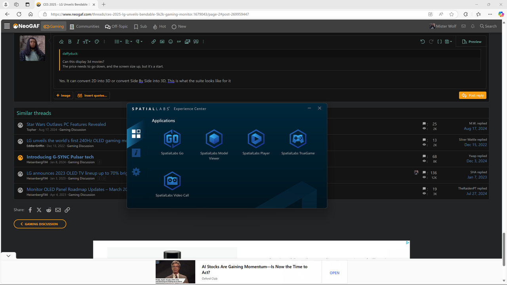
Task: Share thread on Facebook
Action: tap(30, 210)
